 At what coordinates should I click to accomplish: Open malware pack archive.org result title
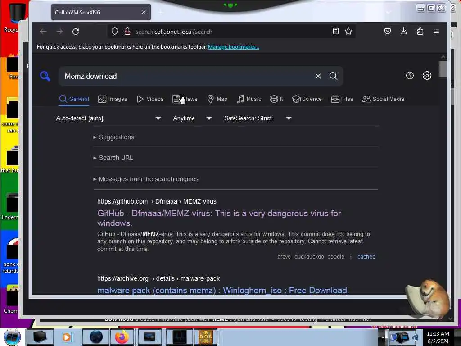(223, 291)
